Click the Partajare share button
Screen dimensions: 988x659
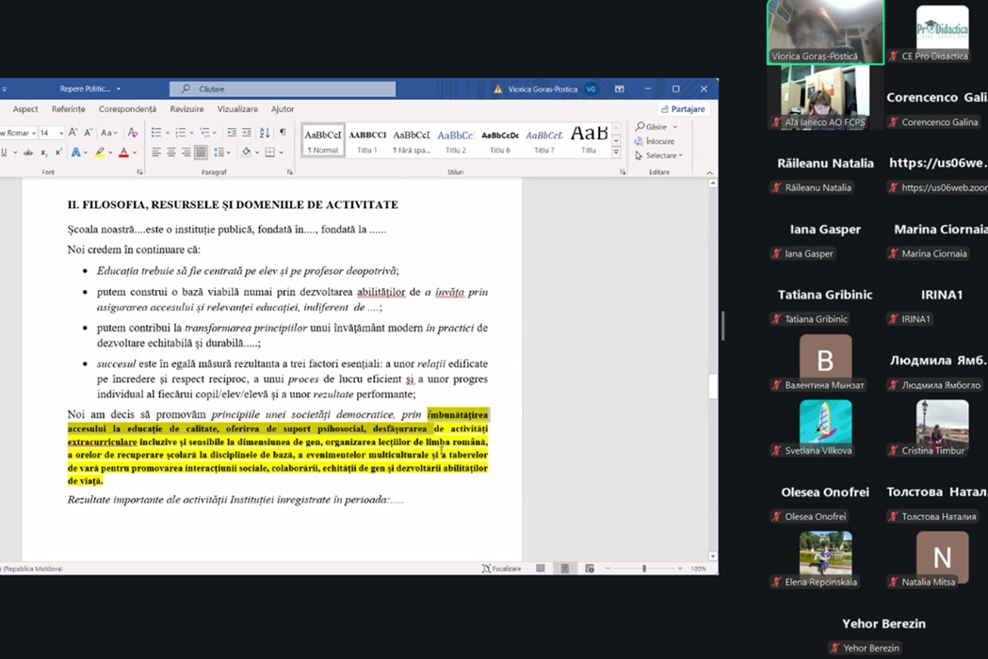pos(683,109)
